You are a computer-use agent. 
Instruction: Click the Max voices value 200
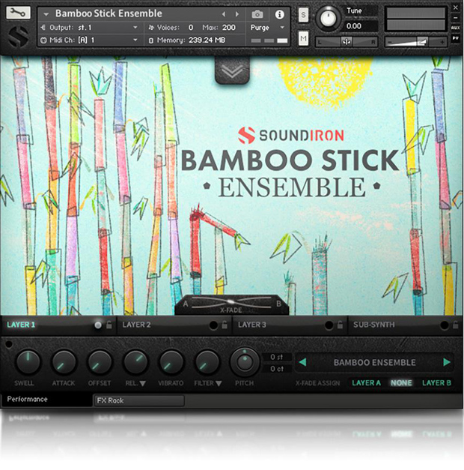pos(228,28)
